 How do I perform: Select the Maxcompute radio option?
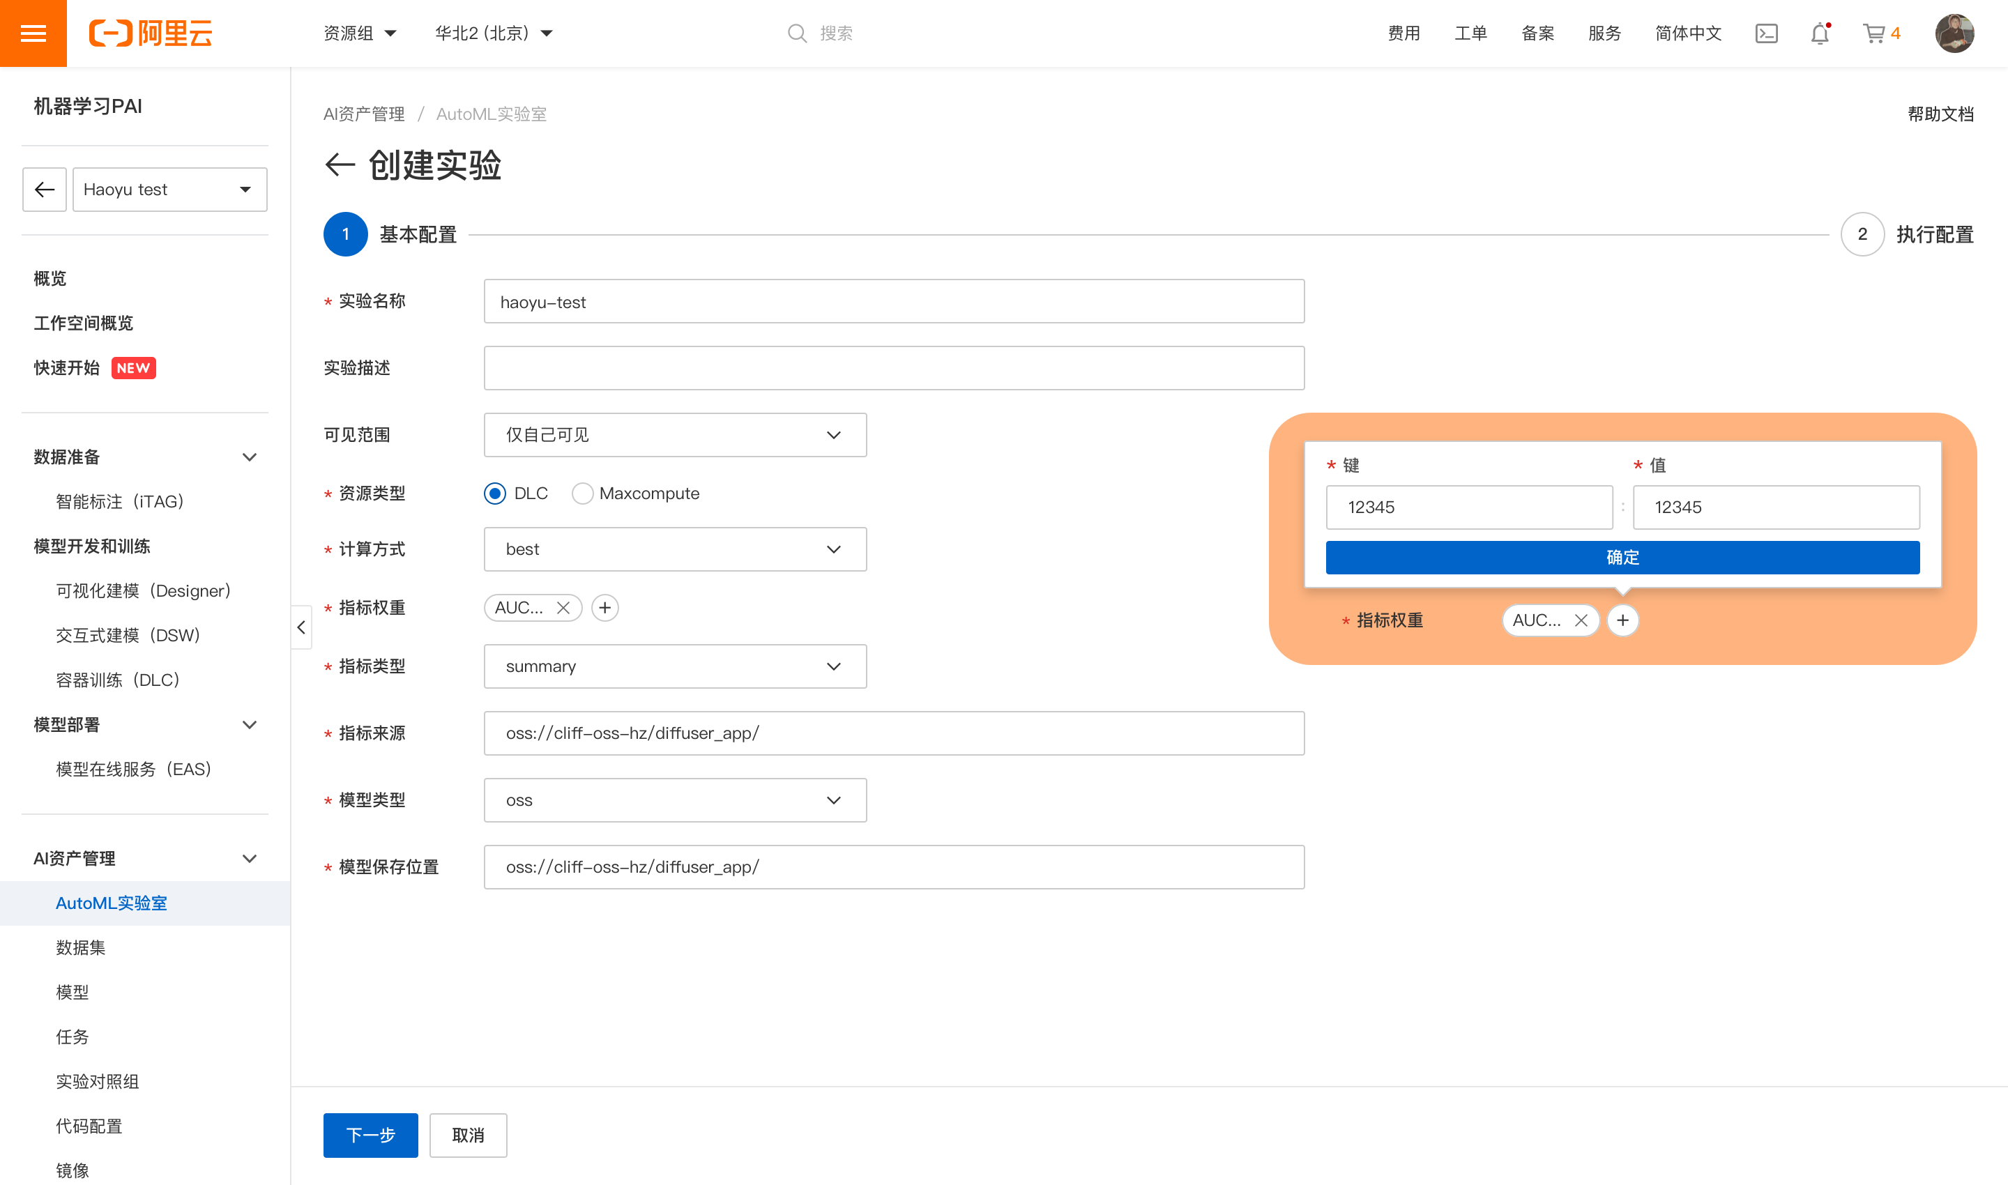[582, 494]
